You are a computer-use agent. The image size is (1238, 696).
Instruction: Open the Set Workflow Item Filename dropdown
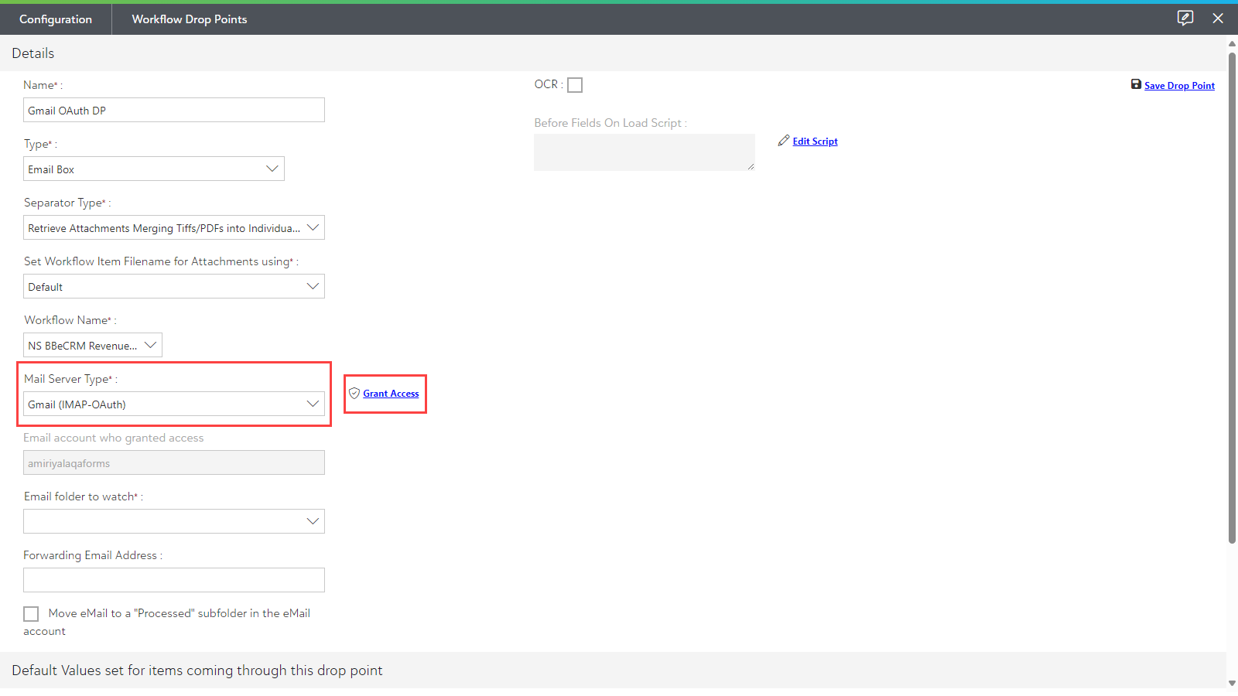tap(174, 287)
